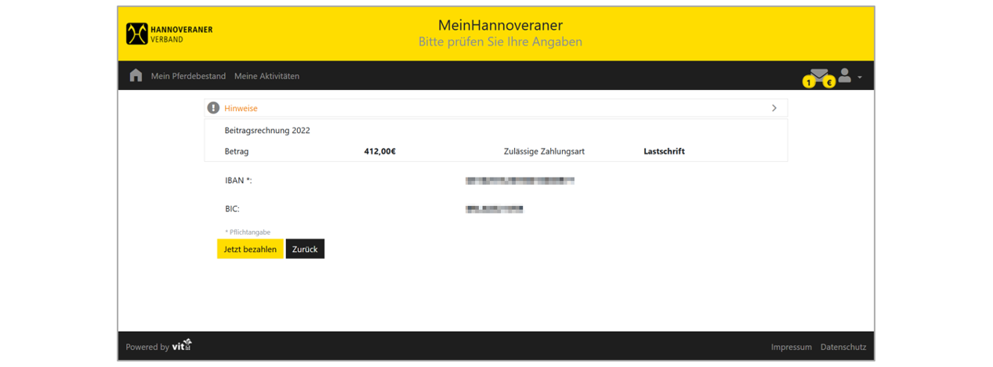Click the 'BIC:' field label
993x367 pixels.
pos(232,209)
